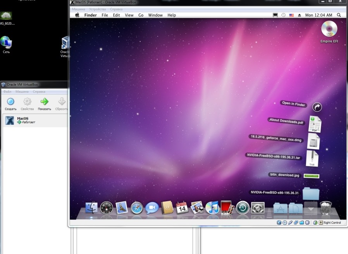Click optical drive indicator in VM status bar
The width and height of the screenshot is (348, 254).
click(x=285, y=223)
